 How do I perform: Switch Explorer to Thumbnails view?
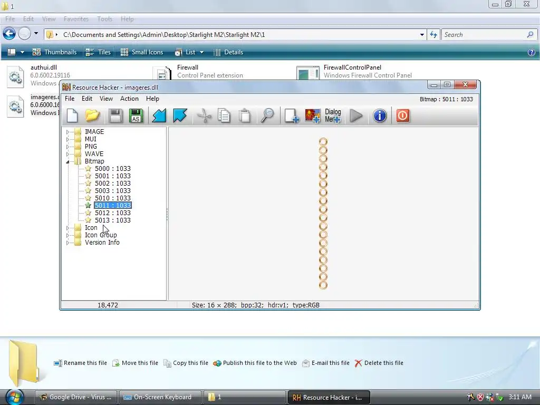[x=54, y=52]
